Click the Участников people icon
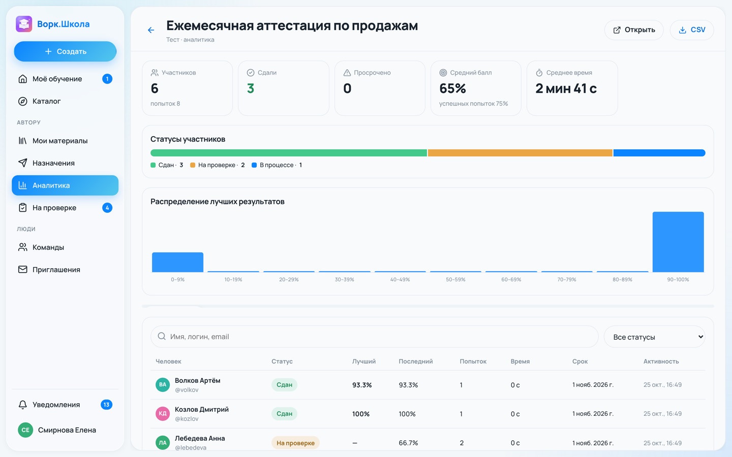The image size is (732, 457). point(155,73)
